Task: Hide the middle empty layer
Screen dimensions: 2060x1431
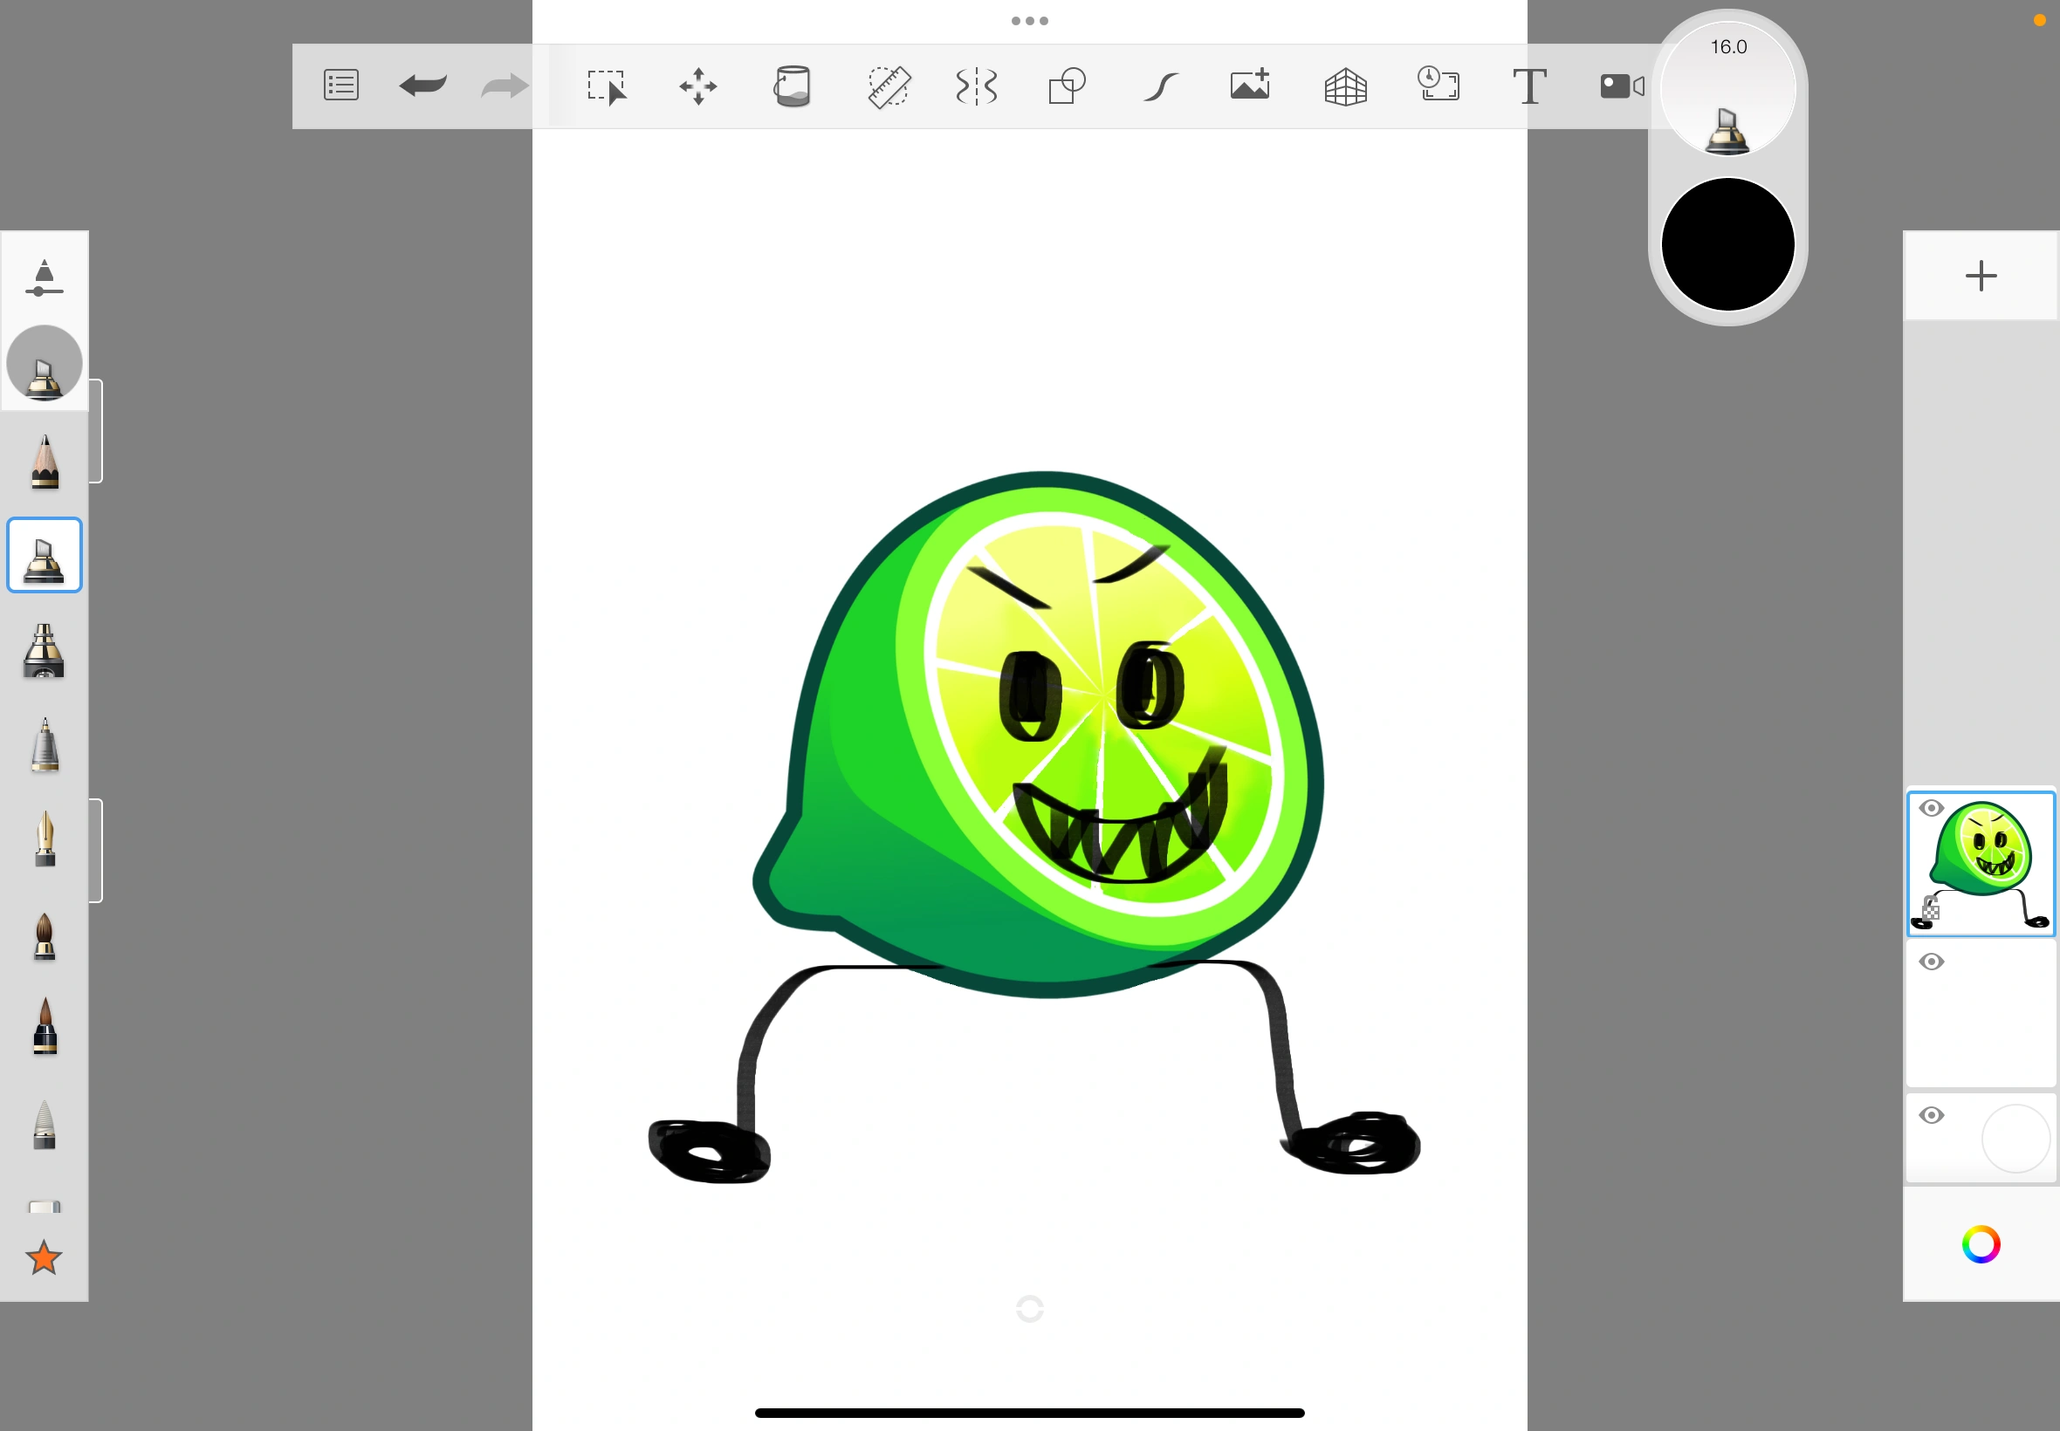Action: pos(1931,962)
